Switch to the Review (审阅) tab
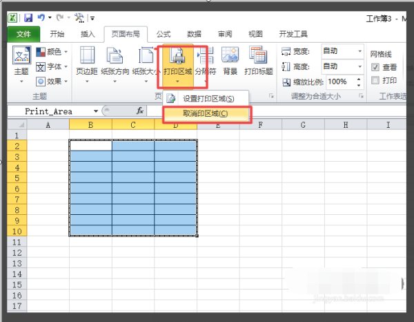 pyautogui.click(x=225, y=34)
